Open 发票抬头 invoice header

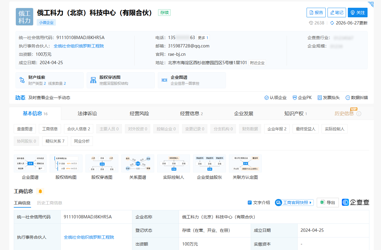click(x=328, y=98)
